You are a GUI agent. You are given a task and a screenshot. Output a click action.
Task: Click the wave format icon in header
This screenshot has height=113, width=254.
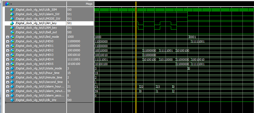pos(7,4)
